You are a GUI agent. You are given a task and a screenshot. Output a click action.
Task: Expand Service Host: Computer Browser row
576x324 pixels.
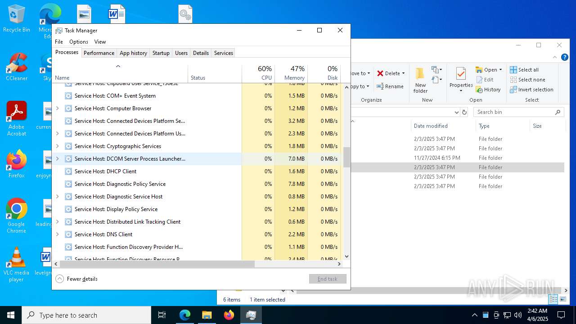(x=57, y=108)
